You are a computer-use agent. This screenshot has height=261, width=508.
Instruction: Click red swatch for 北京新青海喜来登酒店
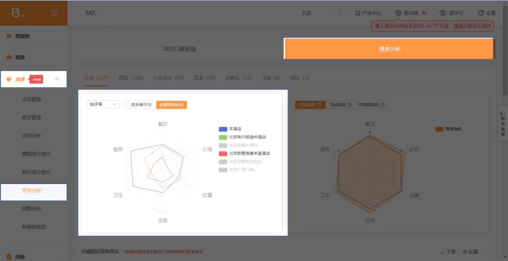pos(223,154)
